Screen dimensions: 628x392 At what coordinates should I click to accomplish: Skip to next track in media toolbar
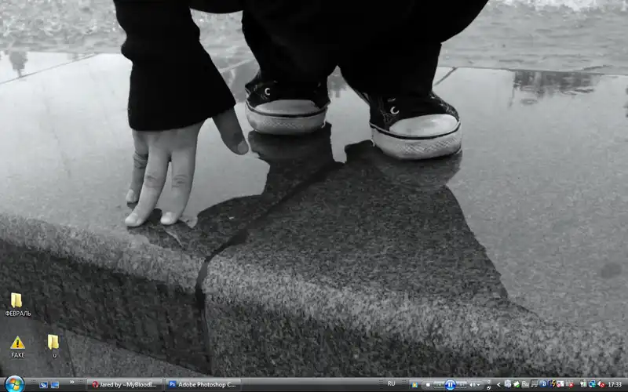tap(462, 385)
